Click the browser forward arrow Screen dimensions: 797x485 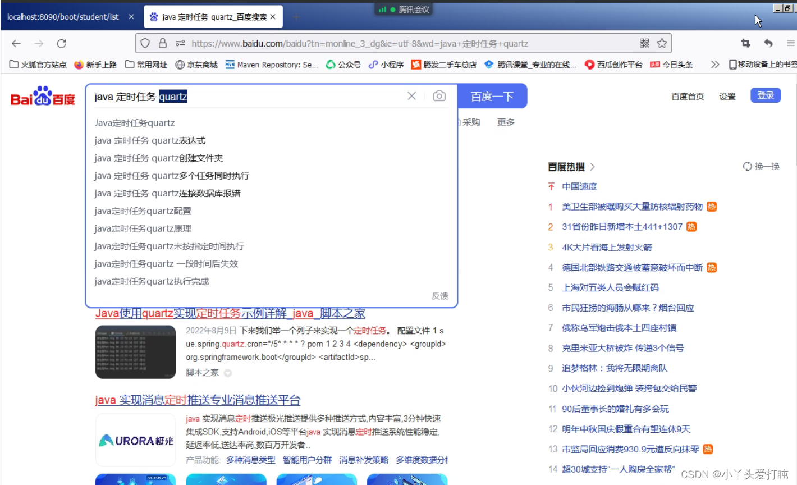pyautogui.click(x=39, y=43)
